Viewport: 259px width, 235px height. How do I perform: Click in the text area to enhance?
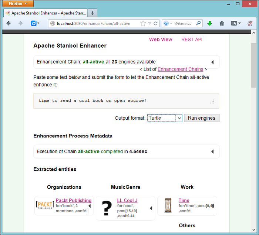(x=126, y=101)
